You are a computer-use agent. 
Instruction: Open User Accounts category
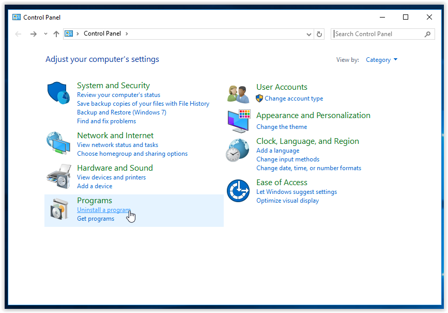(282, 87)
